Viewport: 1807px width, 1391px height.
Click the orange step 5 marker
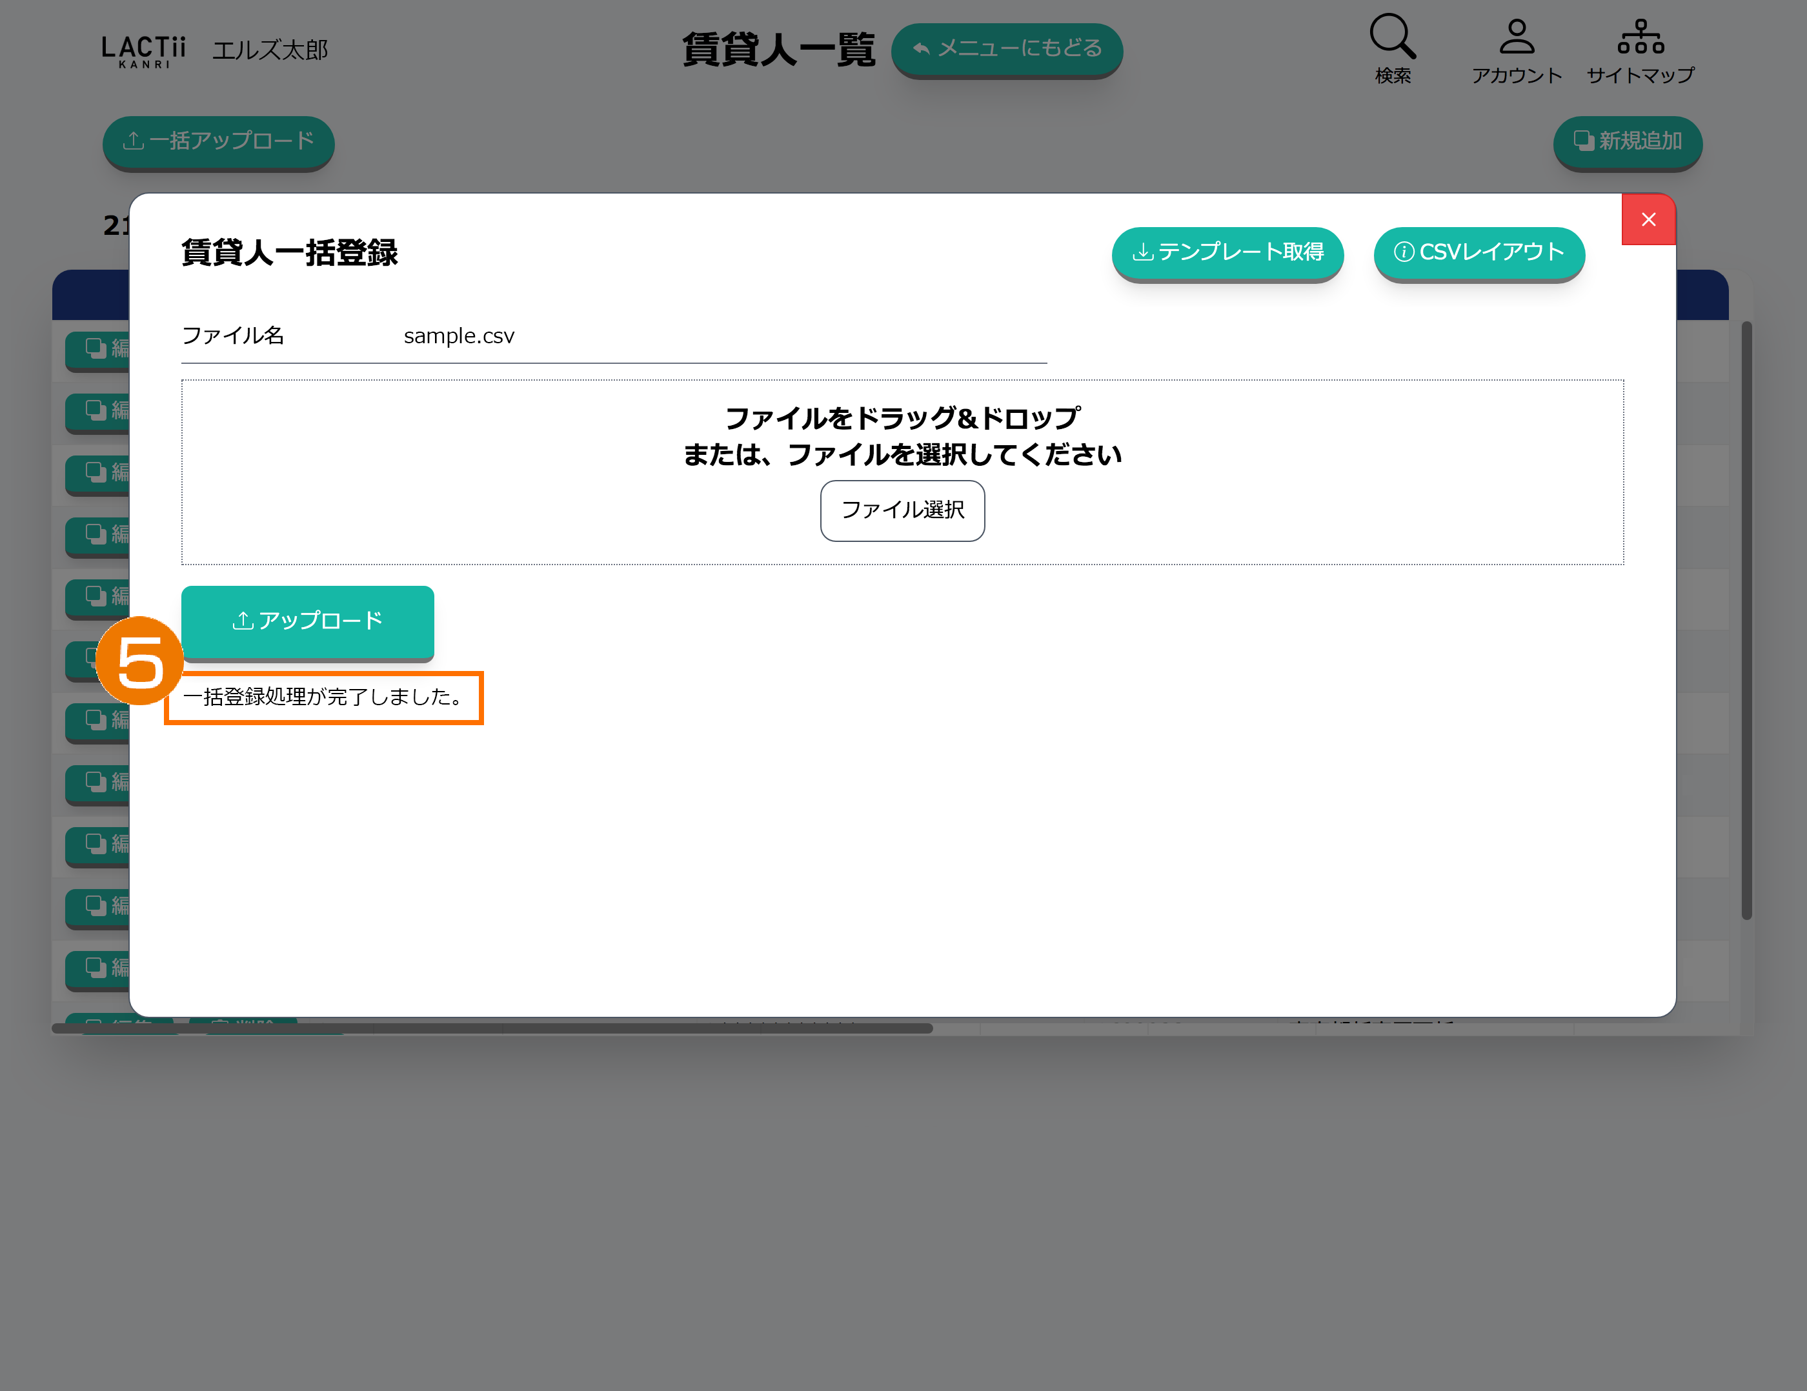point(139,661)
